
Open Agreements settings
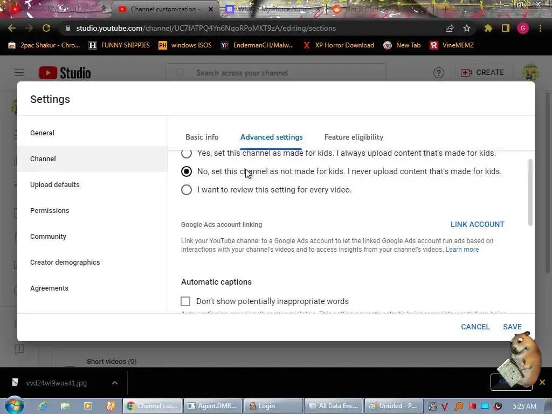coord(93,288)
